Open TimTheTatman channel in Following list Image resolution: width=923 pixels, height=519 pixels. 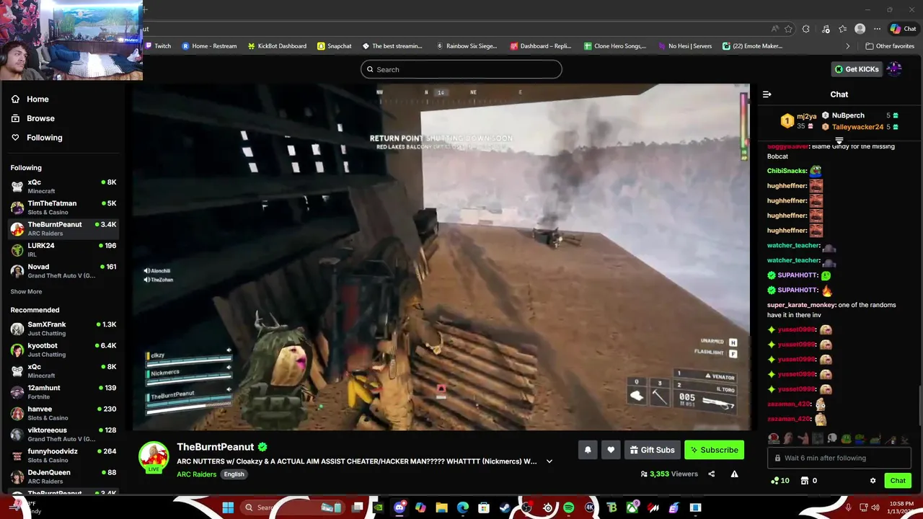[63, 208]
